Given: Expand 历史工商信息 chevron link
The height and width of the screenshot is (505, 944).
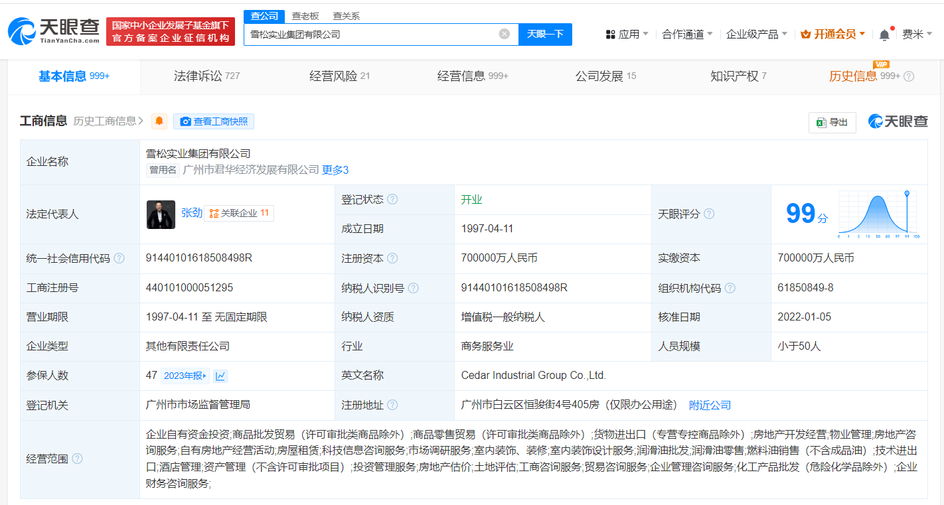Looking at the screenshot, I should coord(109,121).
